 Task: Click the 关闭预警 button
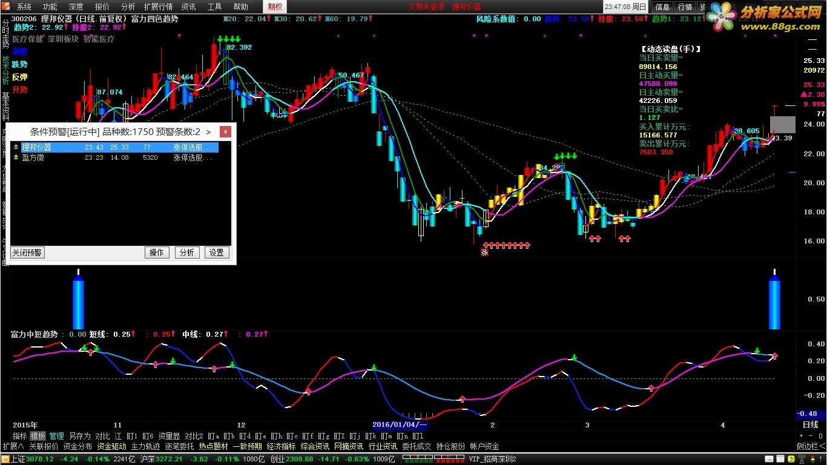(x=28, y=252)
